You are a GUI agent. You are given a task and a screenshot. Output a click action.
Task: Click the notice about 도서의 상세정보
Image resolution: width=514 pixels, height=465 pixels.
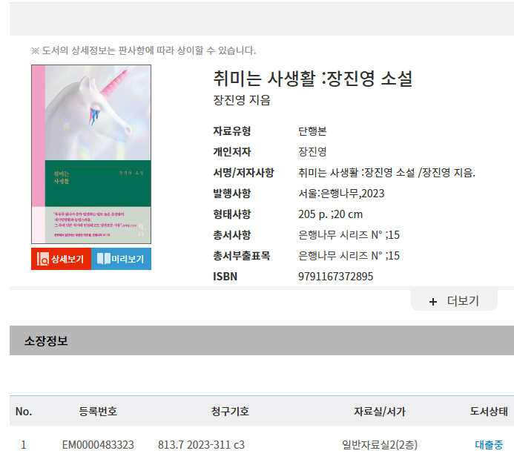click(144, 50)
